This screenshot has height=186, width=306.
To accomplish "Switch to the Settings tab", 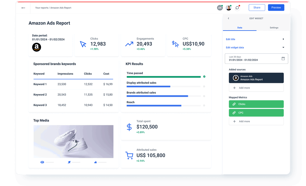I will (x=274, y=28).
